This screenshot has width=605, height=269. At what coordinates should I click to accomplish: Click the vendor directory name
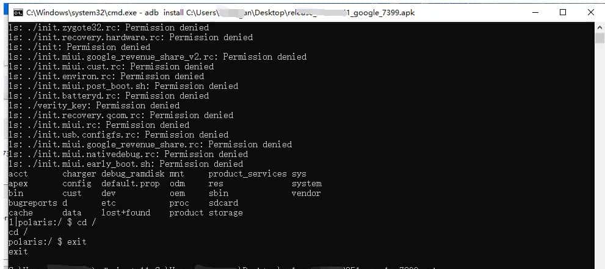click(x=306, y=193)
